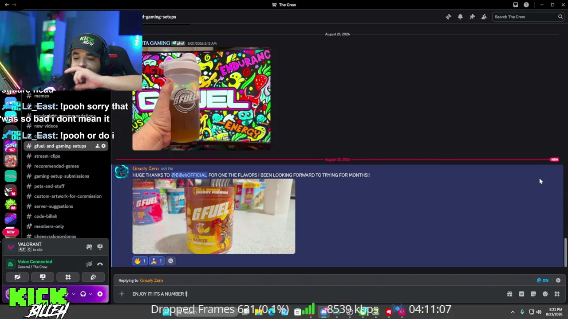Open the VALORANT game activity icon

(x=89, y=247)
